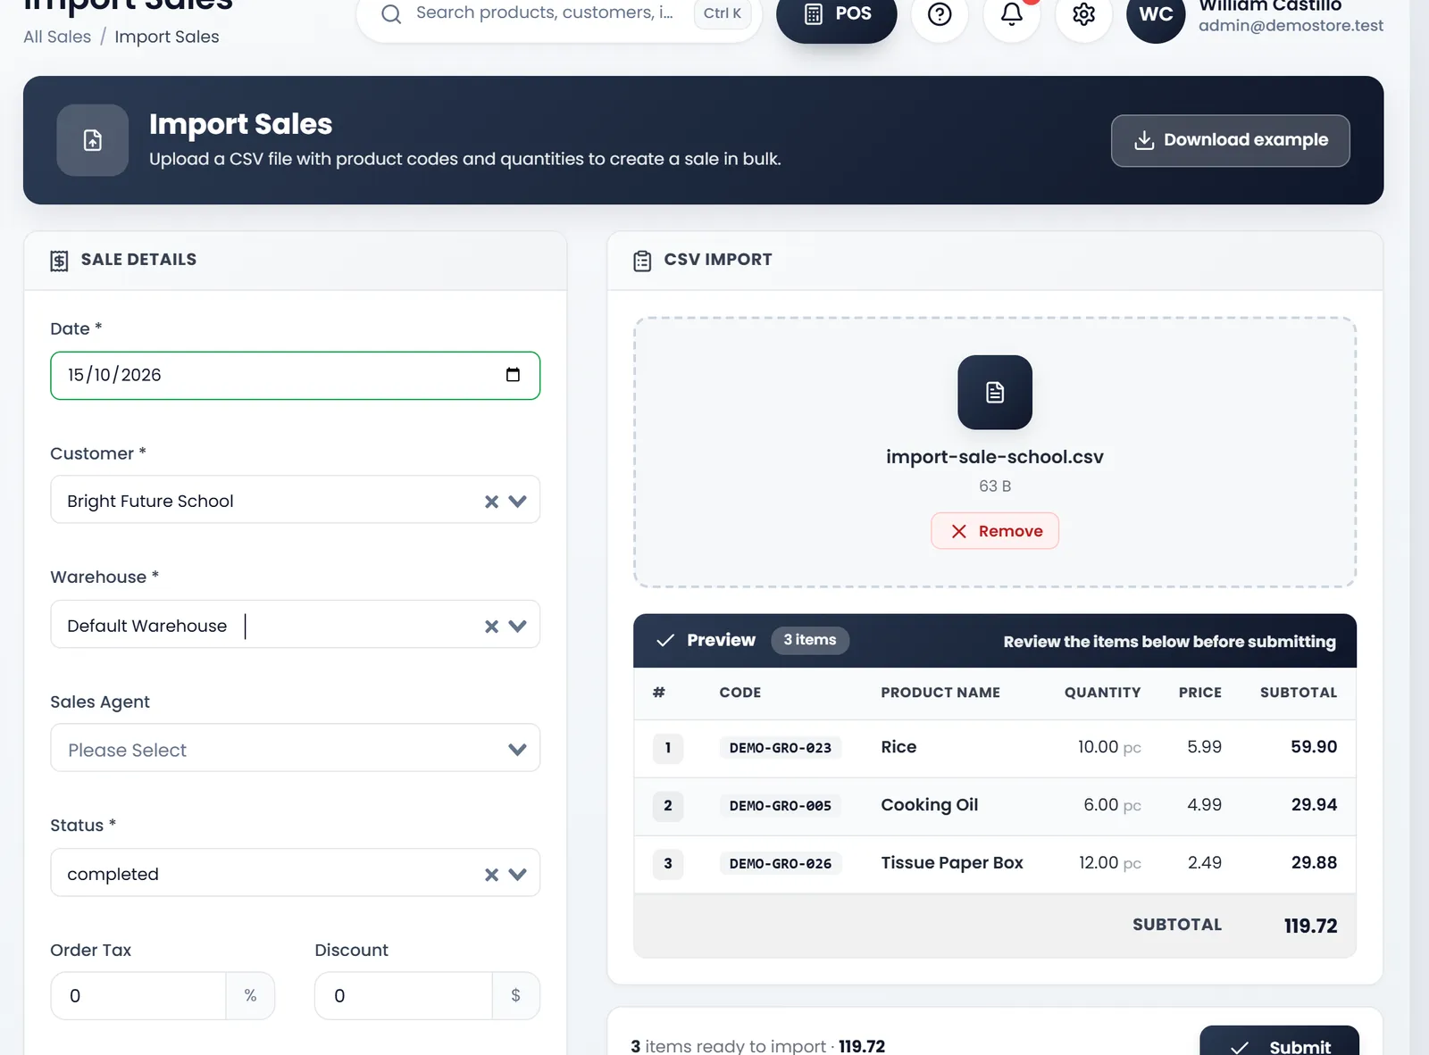The image size is (1429, 1055).
Task: Open the POS button
Action: click(x=837, y=14)
